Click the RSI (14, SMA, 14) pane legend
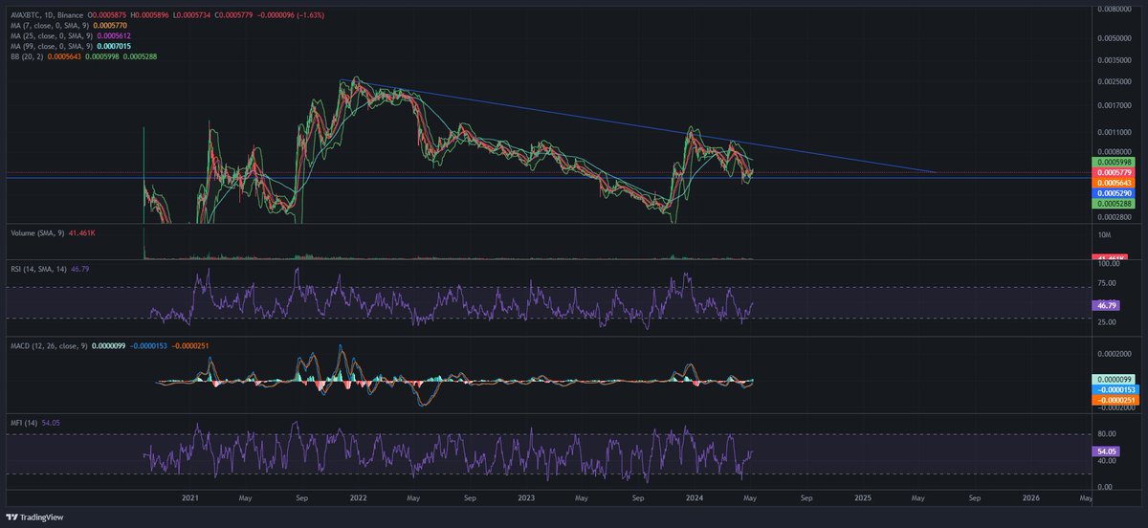The height and width of the screenshot is (528, 1148). [37, 271]
